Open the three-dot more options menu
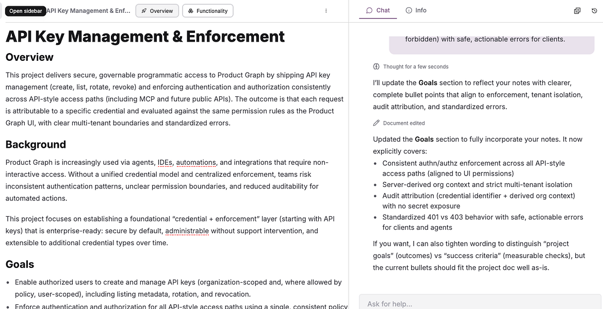This screenshot has width=603, height=309. click(326, 11)
